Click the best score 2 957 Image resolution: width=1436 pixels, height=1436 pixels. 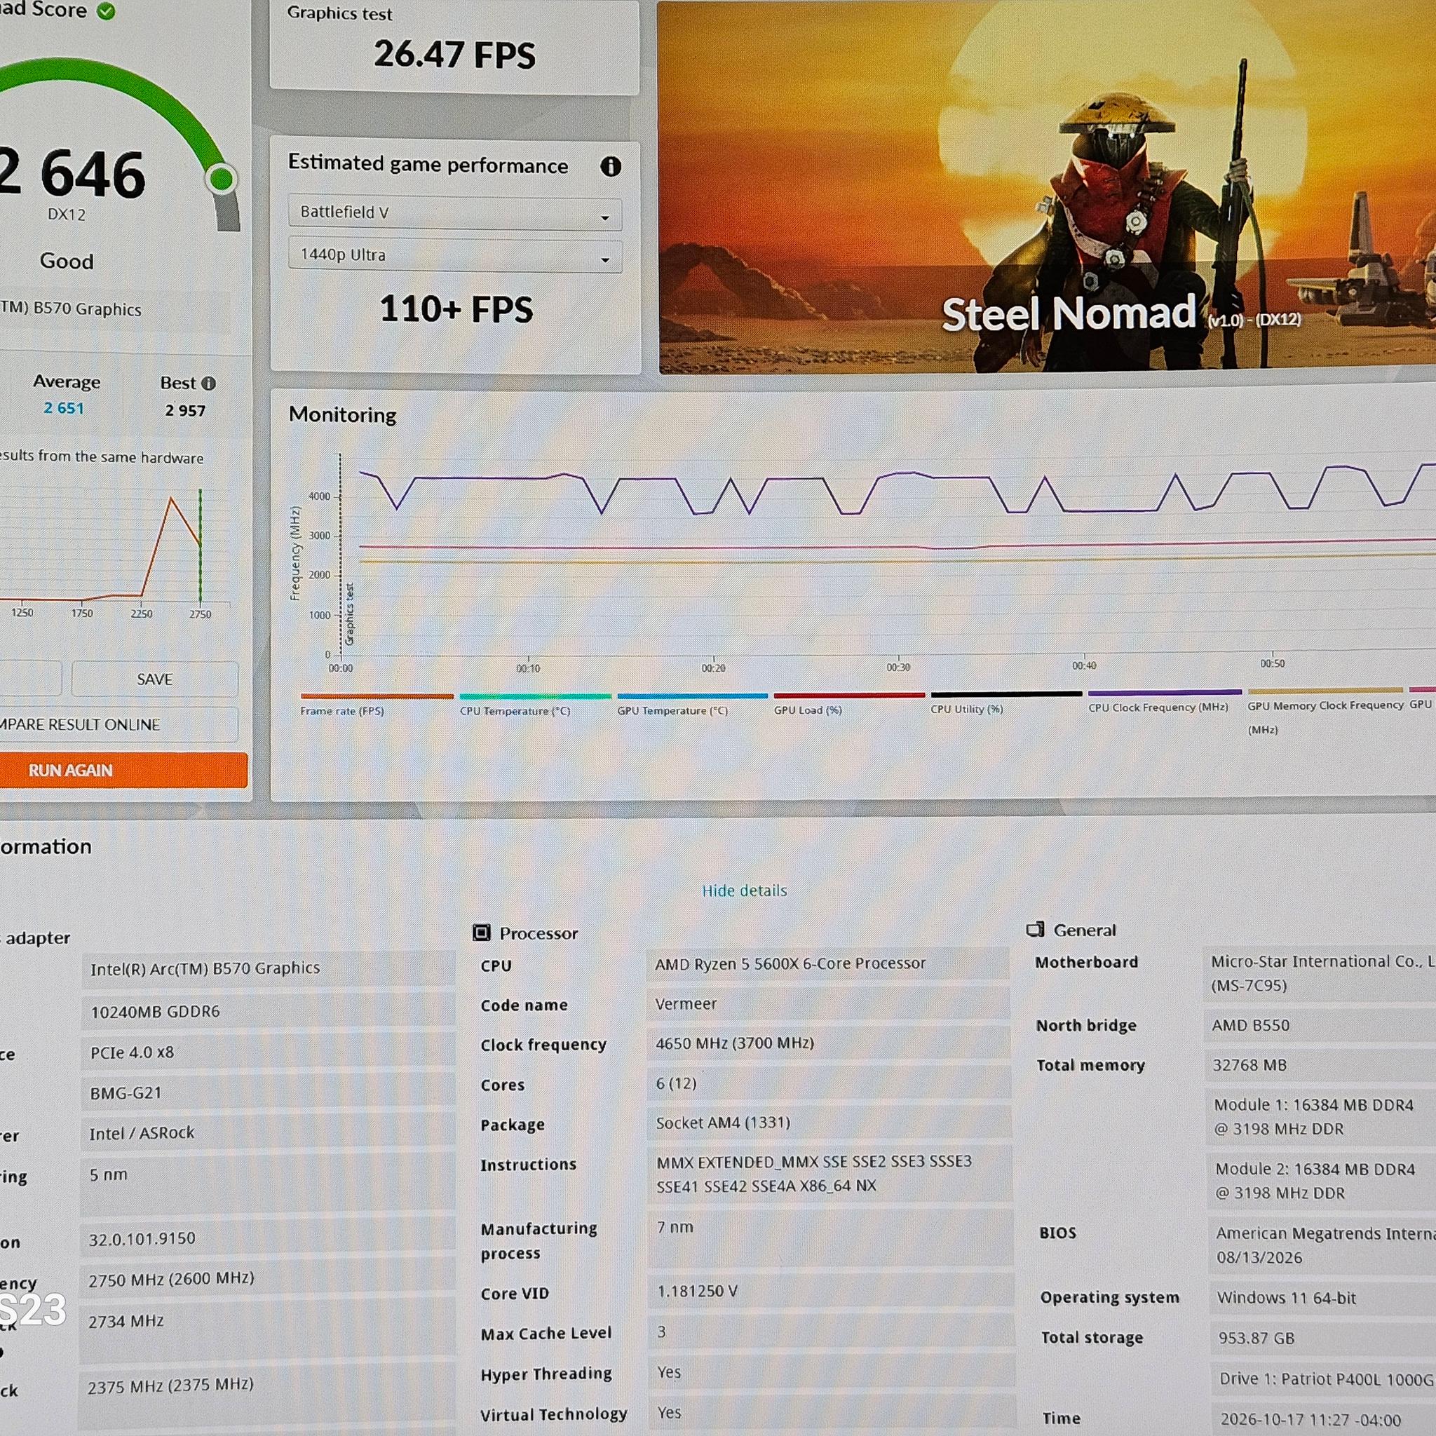(x=185, y=410)
